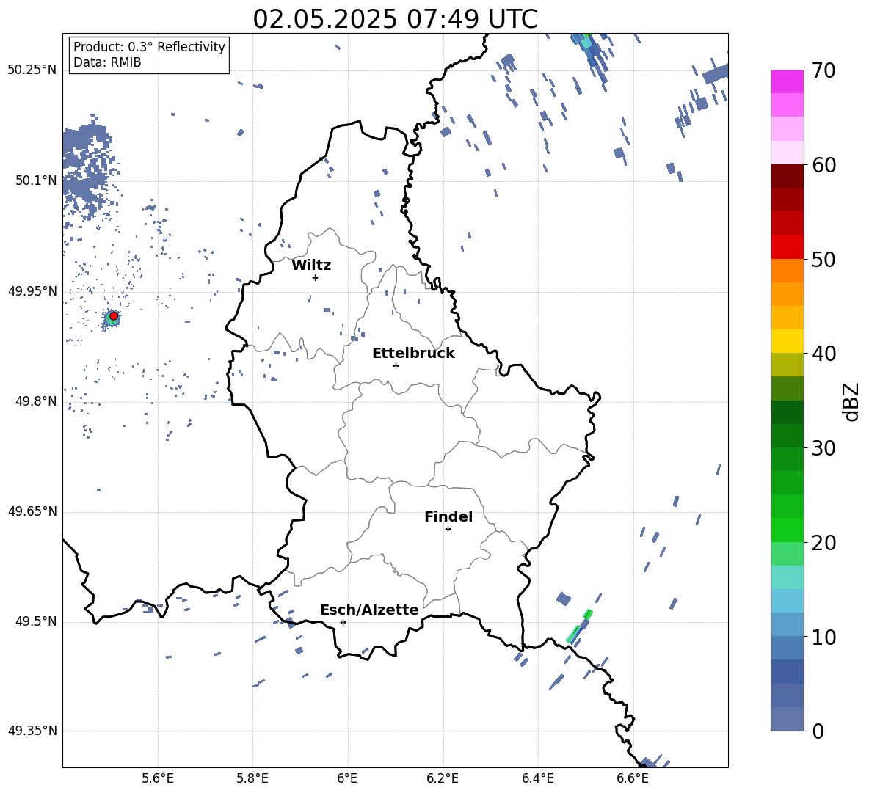Click the green echo southeast of Luxembourg

[579, 626]
